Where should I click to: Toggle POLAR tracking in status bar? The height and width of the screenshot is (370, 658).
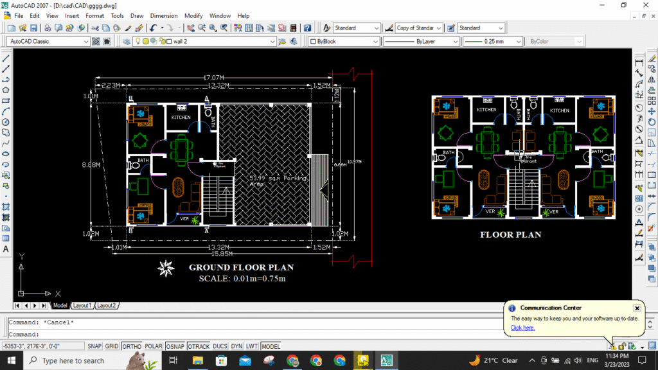click(x=153, y=346)
